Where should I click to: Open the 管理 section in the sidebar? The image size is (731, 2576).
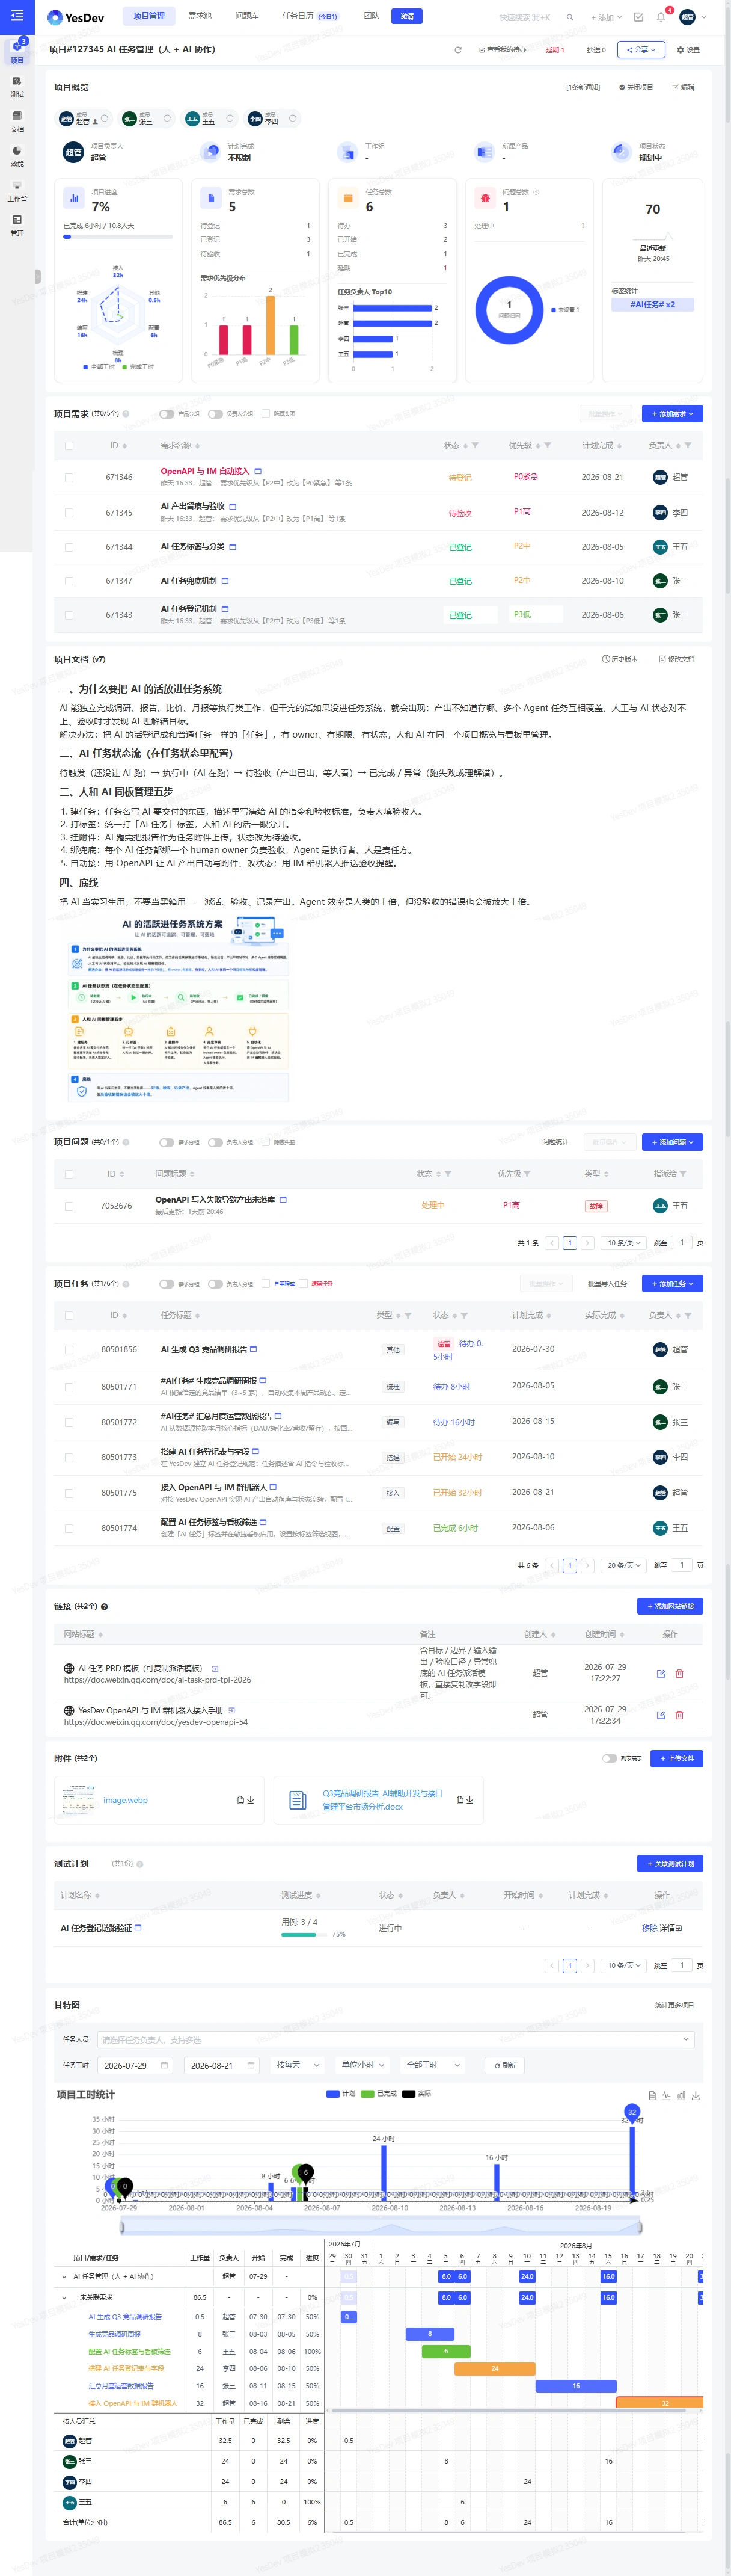17,226
